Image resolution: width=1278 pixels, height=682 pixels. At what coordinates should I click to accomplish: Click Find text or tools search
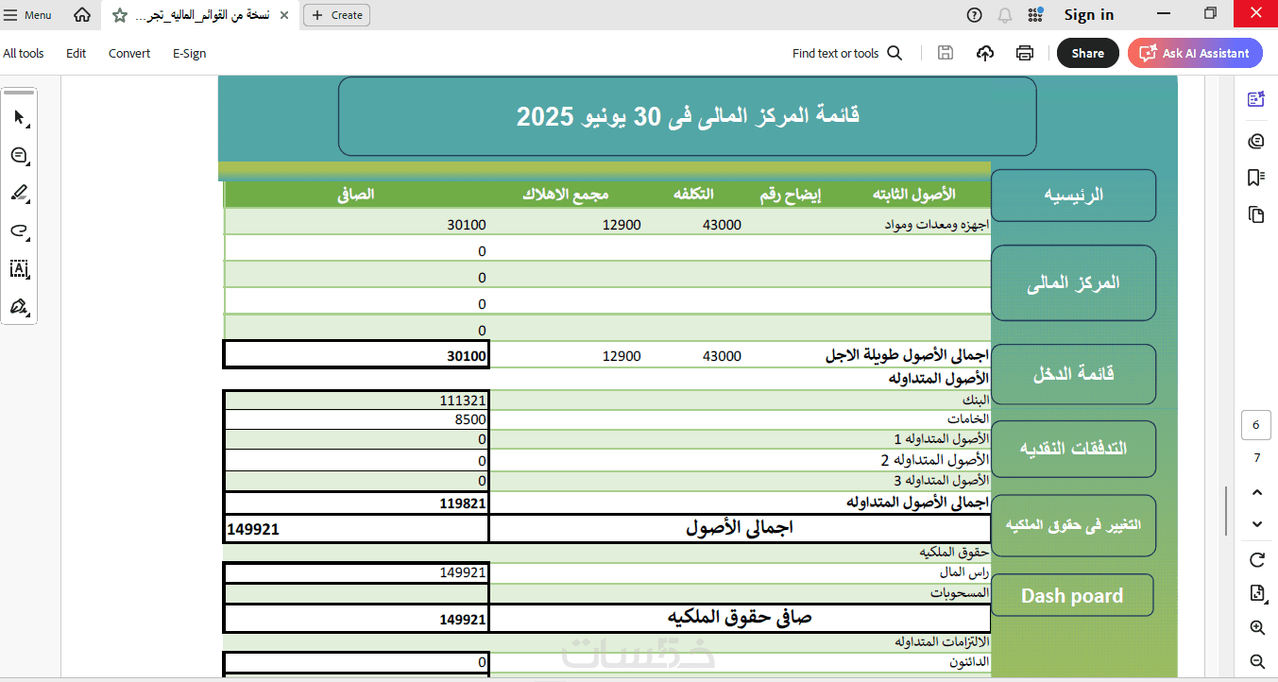pos(847,54)
